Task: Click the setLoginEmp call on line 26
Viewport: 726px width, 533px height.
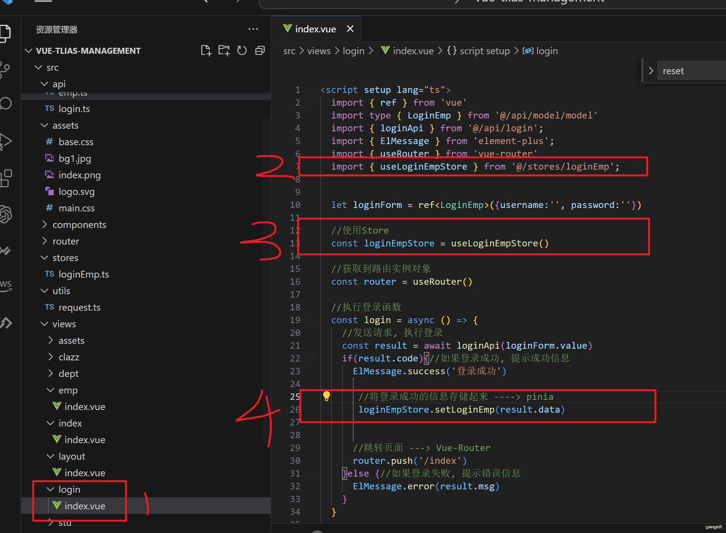Action: coord(461,410)
